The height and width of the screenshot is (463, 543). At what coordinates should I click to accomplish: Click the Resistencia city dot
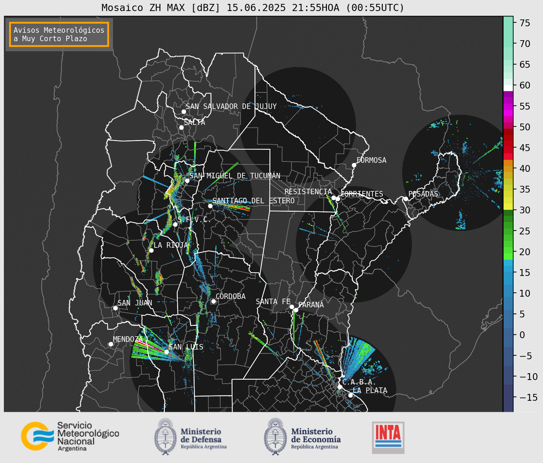point(334,198)
